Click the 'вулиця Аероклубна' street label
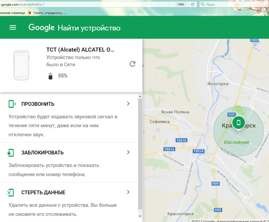The height and width of the screenshot is (222, 269). (x=233, y=155)
